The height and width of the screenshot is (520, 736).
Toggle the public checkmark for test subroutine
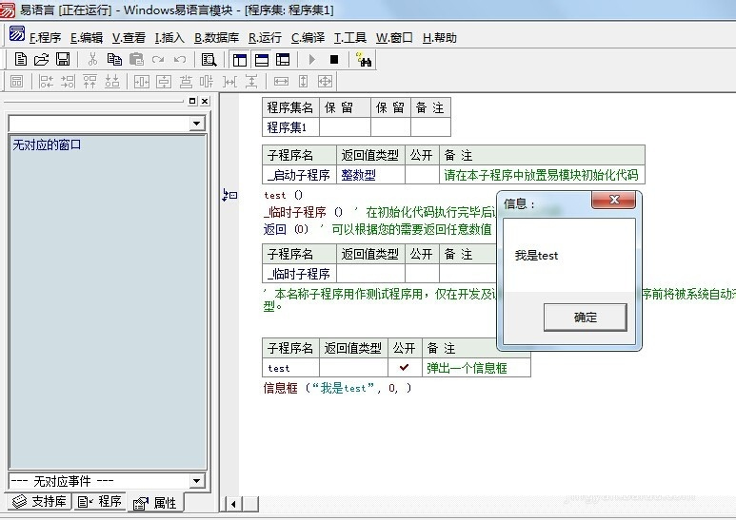click(x=404, y=367)
